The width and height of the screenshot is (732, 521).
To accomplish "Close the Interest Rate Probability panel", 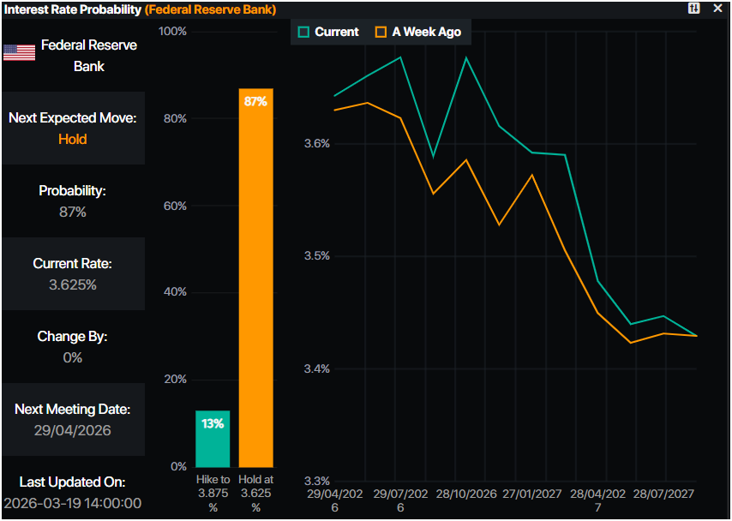I will (x=717, y=8).
